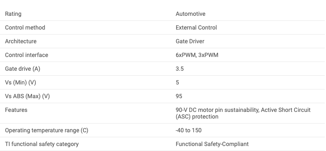The height and width of the screenshot is (151, 326).
Task: Select the Automotive rating value
Action: tap(190, 14)
